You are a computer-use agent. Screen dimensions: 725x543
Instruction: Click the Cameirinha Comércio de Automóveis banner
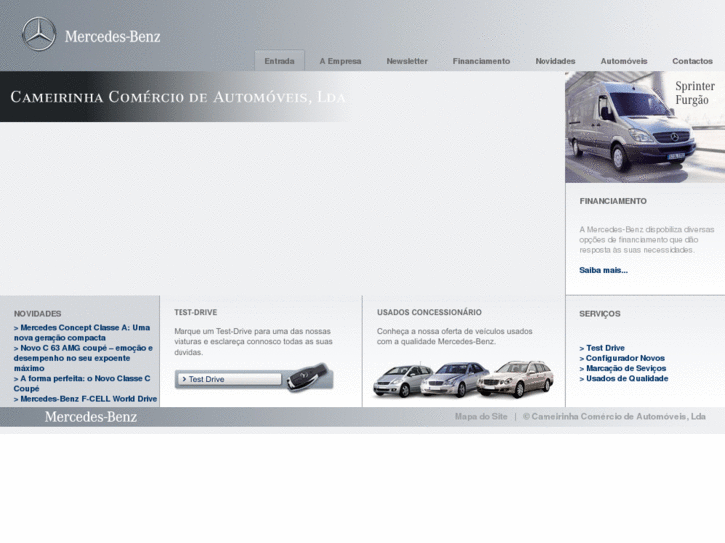[178, 96]
